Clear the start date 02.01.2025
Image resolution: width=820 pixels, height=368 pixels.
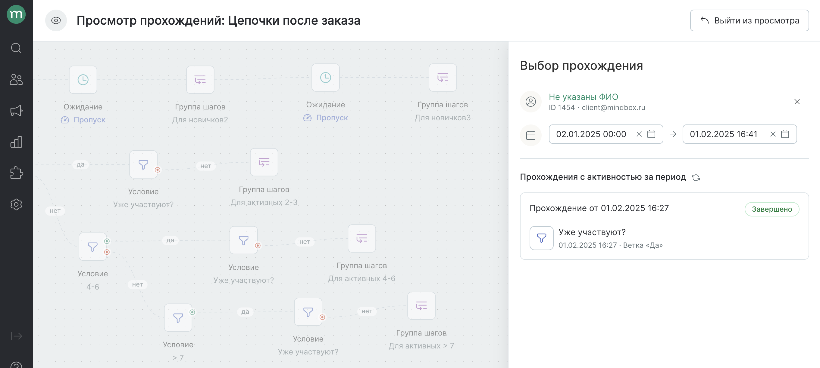tap(639, 134)
